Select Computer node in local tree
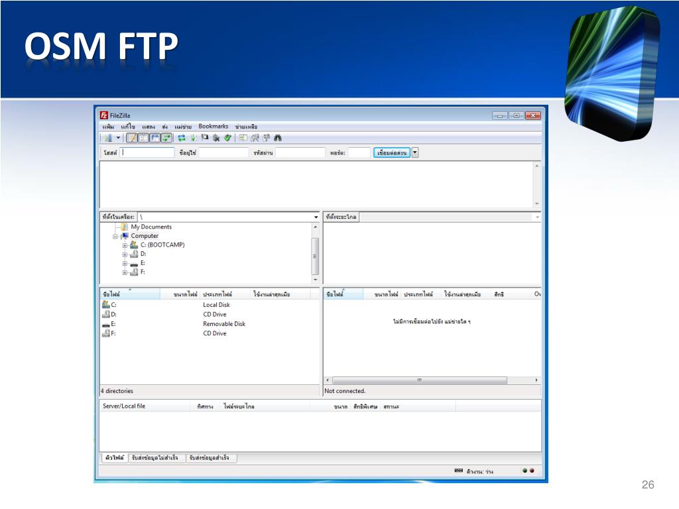679x509 pixels. point(145,236)
